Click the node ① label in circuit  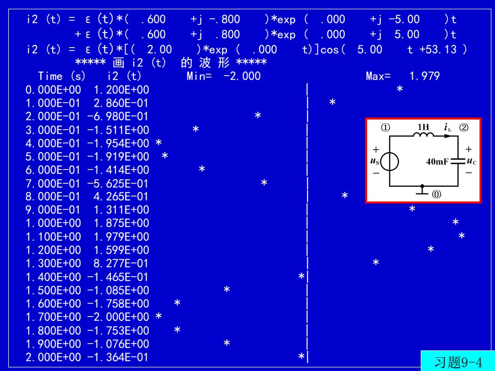(x=385, y=127)
